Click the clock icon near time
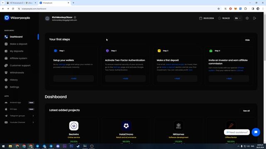266x149 pixels. 219,18
